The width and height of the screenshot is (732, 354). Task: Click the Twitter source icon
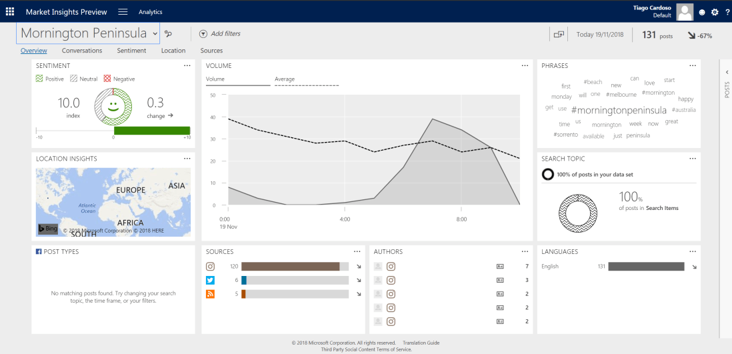tap(211, 280)
